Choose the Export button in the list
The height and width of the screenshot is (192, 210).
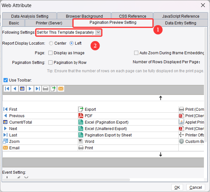[128, 109]
